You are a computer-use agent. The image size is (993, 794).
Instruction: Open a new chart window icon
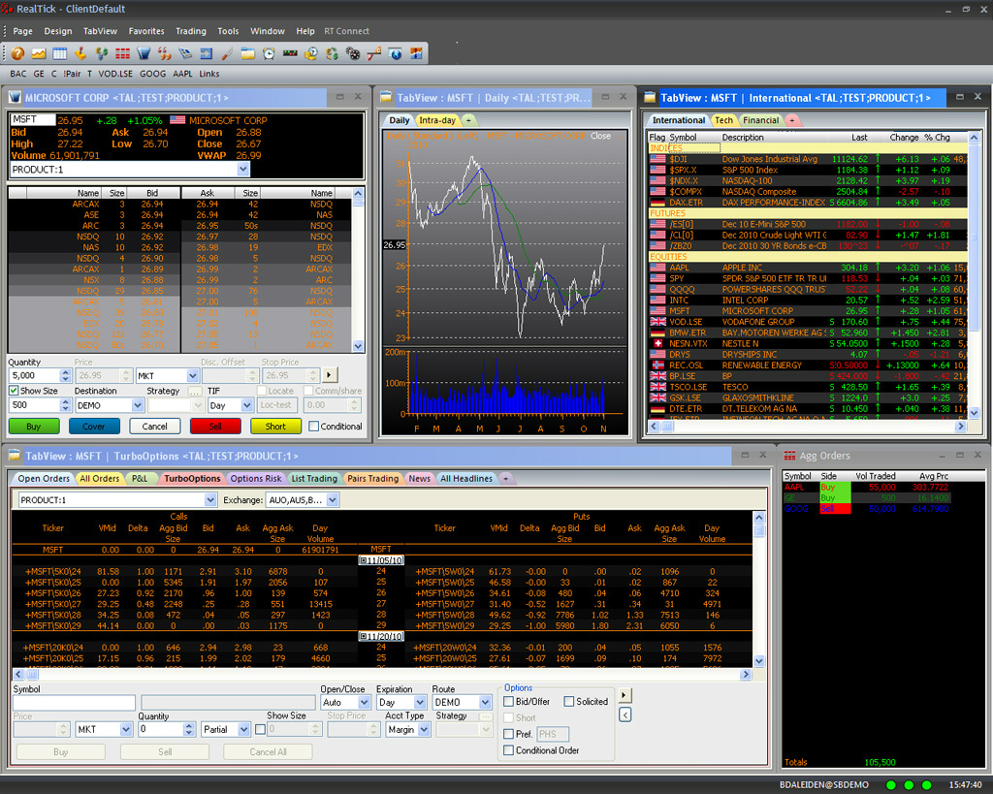click(39, 54)
